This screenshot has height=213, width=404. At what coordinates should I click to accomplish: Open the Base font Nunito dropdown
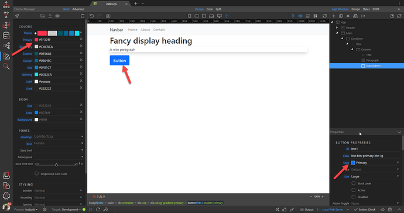click(59, 144)
